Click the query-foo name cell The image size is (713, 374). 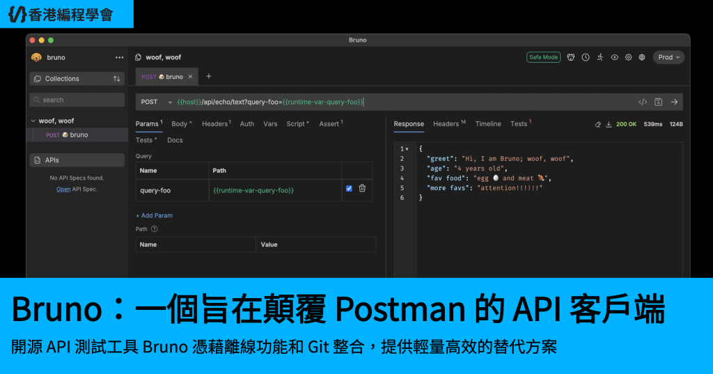(173, 190)
